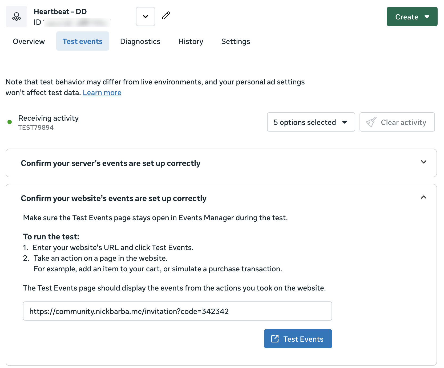Screen dimensions: 444x368
Task: Select the Test events tab
Action: 82,41
